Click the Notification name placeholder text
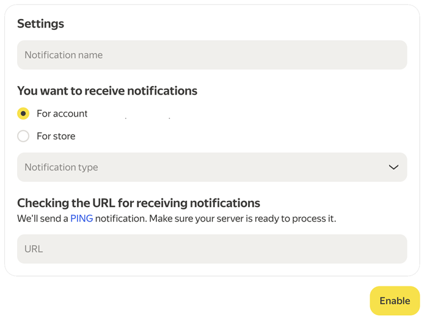Image resolution: width=424 pixels, height=320 pixels. click(64, 55)
